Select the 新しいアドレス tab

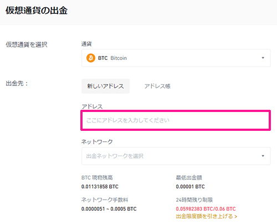(106, 86)
